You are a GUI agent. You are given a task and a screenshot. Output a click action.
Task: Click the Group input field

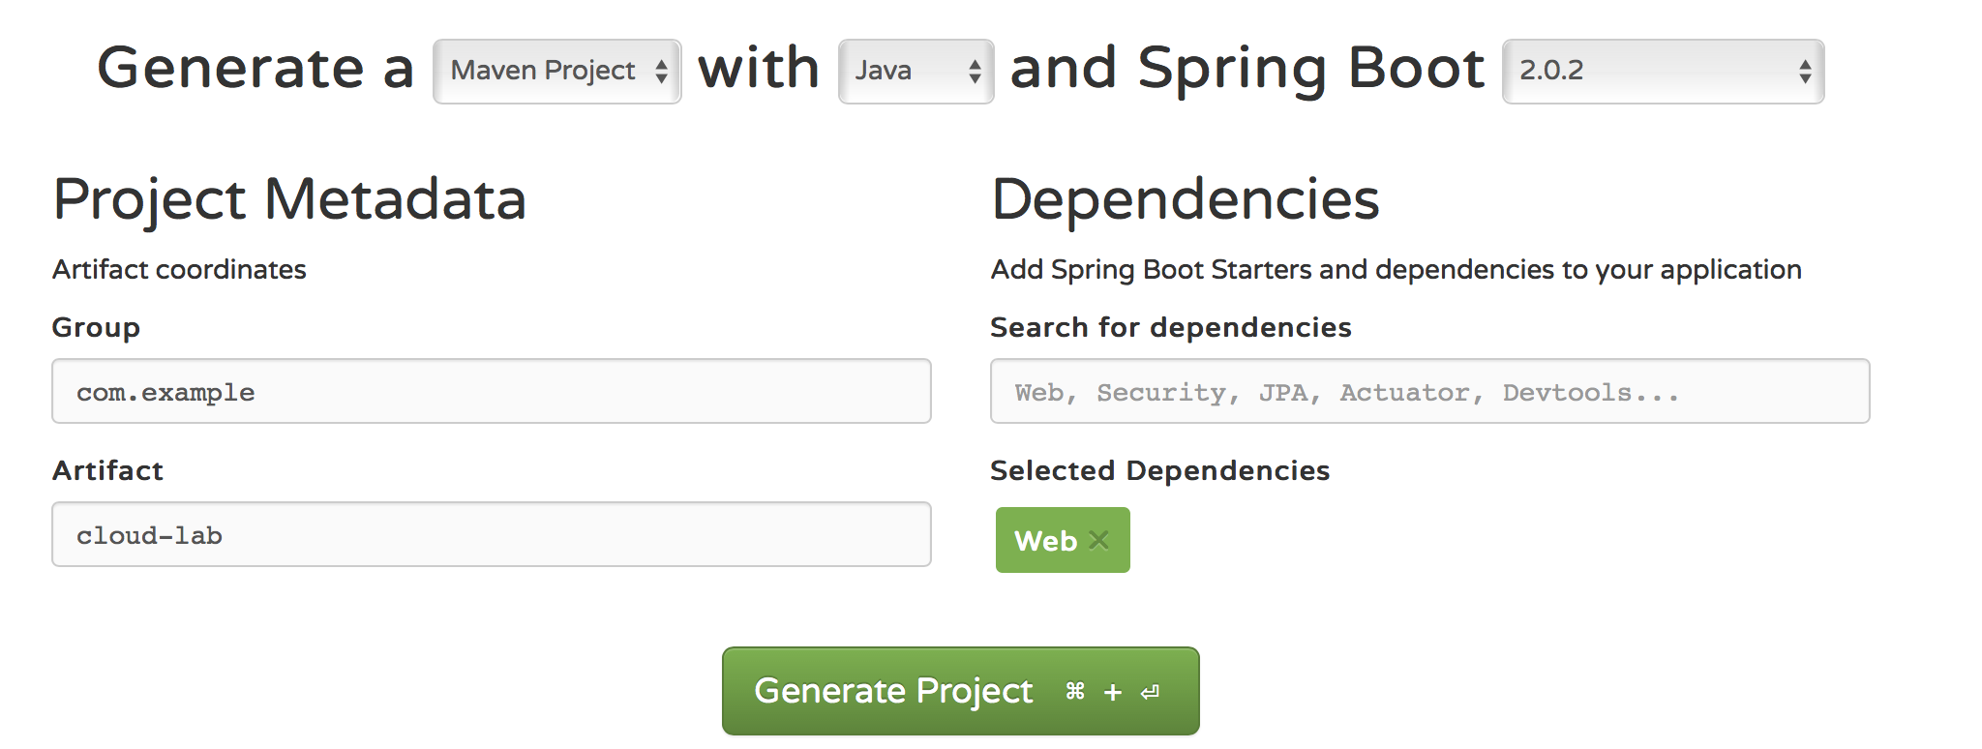click(x=492, y=391)
